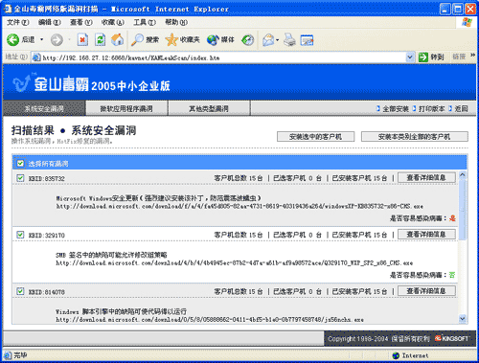Switch to the 其他类型漏洞 tab

pos(209,108)
